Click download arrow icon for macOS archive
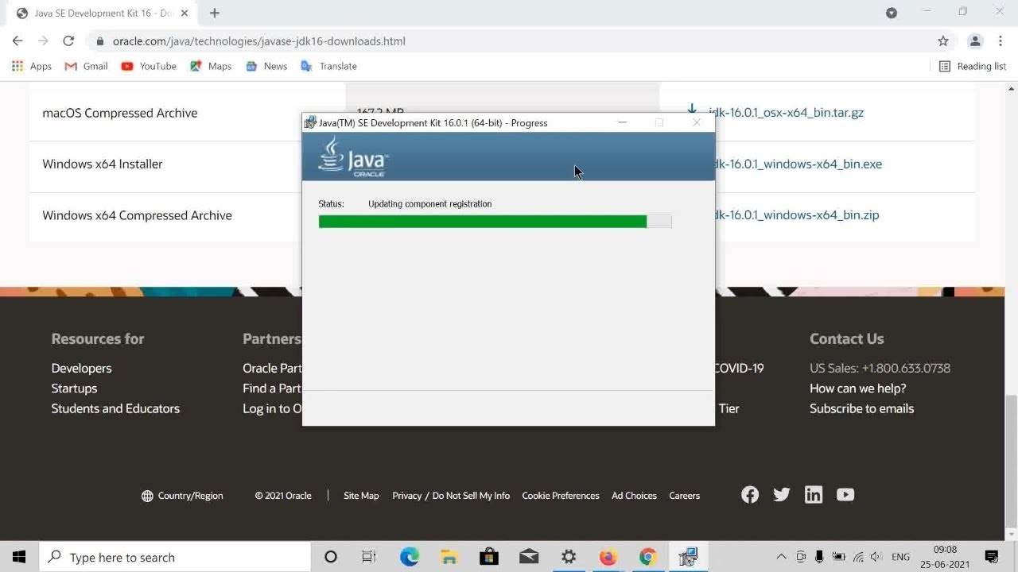This screenshot has width=1018, height=572. click(x=692, y=110)
